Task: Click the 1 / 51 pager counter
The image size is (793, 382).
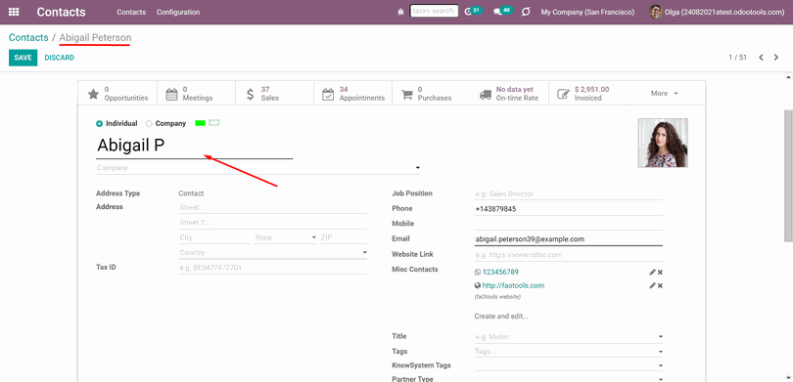Action: point(737,58)
